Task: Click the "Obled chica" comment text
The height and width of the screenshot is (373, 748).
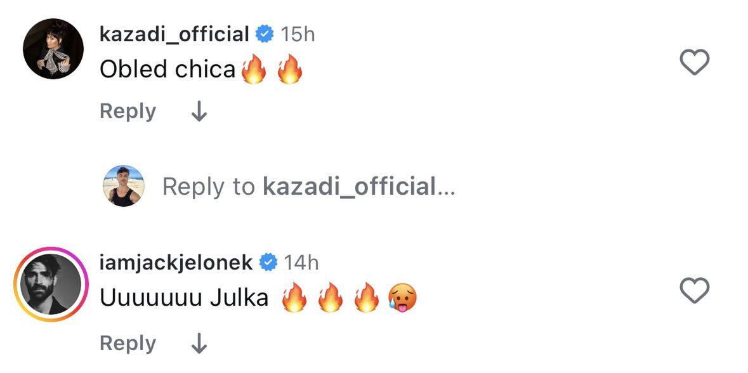Action: pyautogui.click(x=167, y=70)
